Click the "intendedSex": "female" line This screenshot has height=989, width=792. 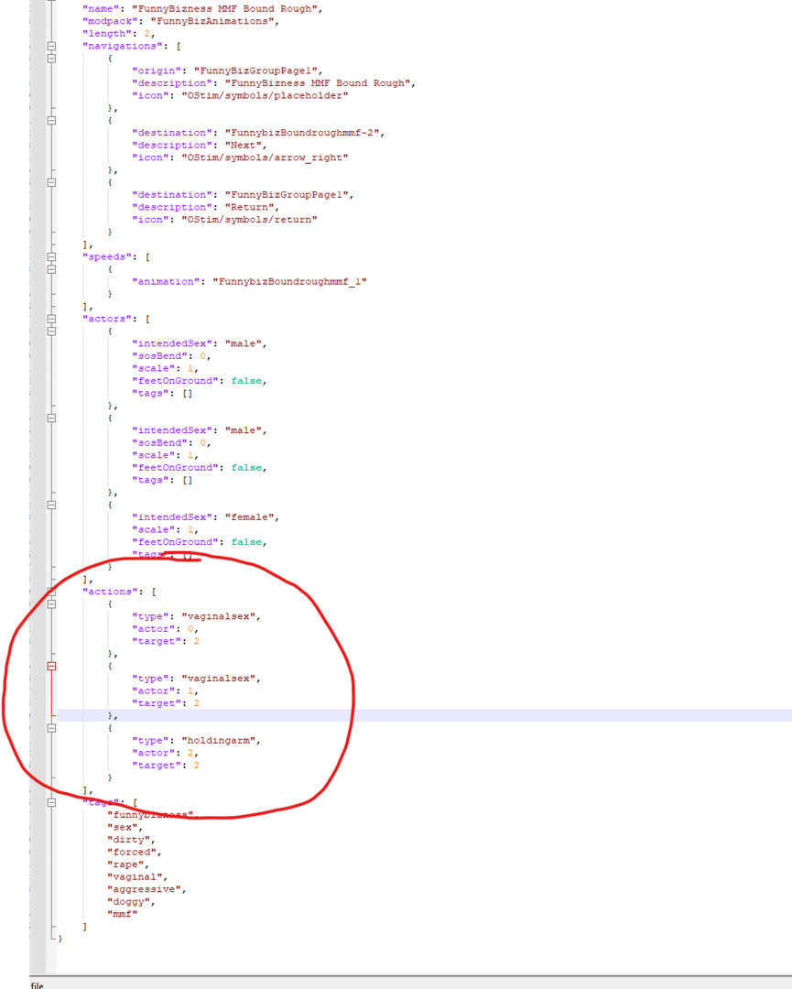pyautogui.click(x=206, y=517)
